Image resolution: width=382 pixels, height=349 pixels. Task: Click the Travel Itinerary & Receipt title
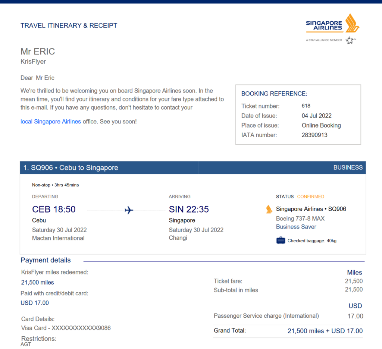(69, 26)
